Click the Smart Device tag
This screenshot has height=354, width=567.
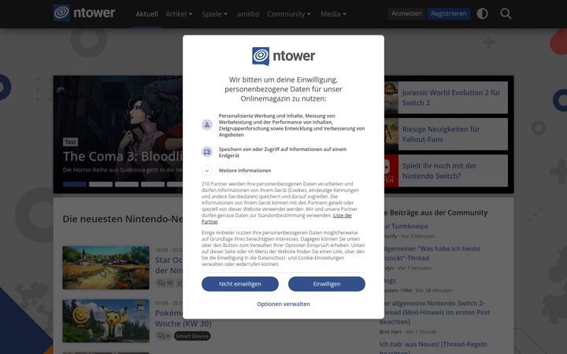tap(192, 336)
